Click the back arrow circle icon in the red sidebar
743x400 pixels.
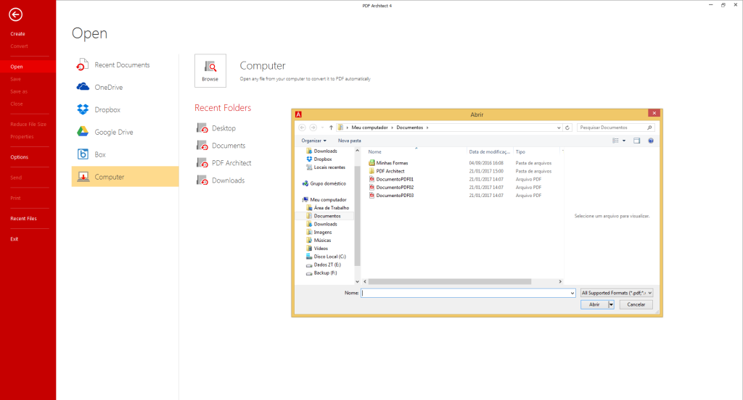(16, 14)
